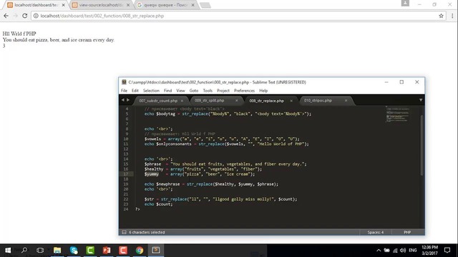
Task: Switch to 010_stripos.php tab
Action: point(318,100)
